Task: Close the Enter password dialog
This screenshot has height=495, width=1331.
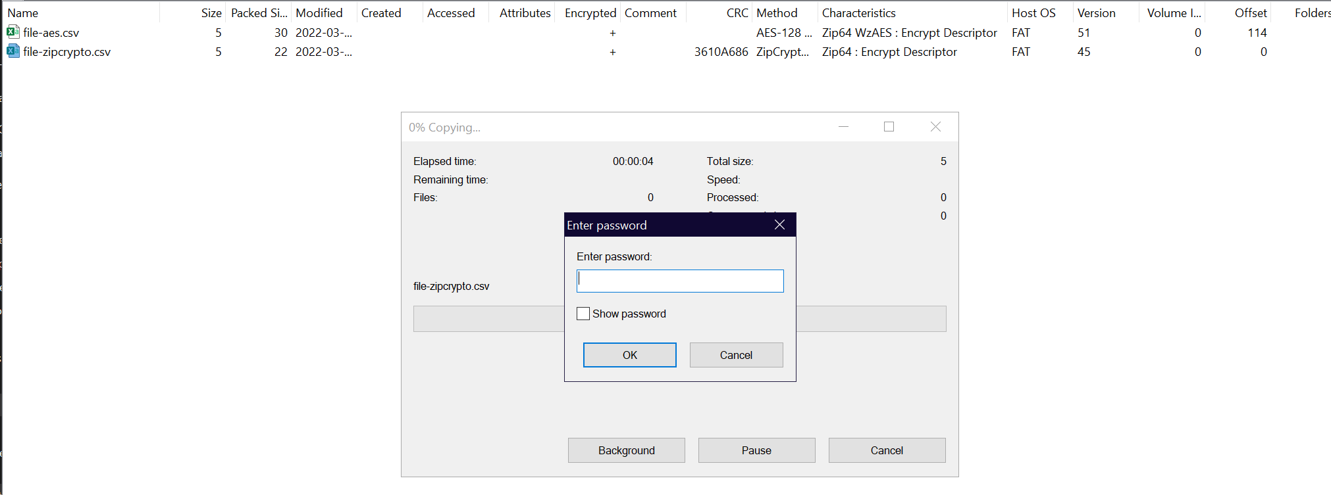Action: pos(779,225)
